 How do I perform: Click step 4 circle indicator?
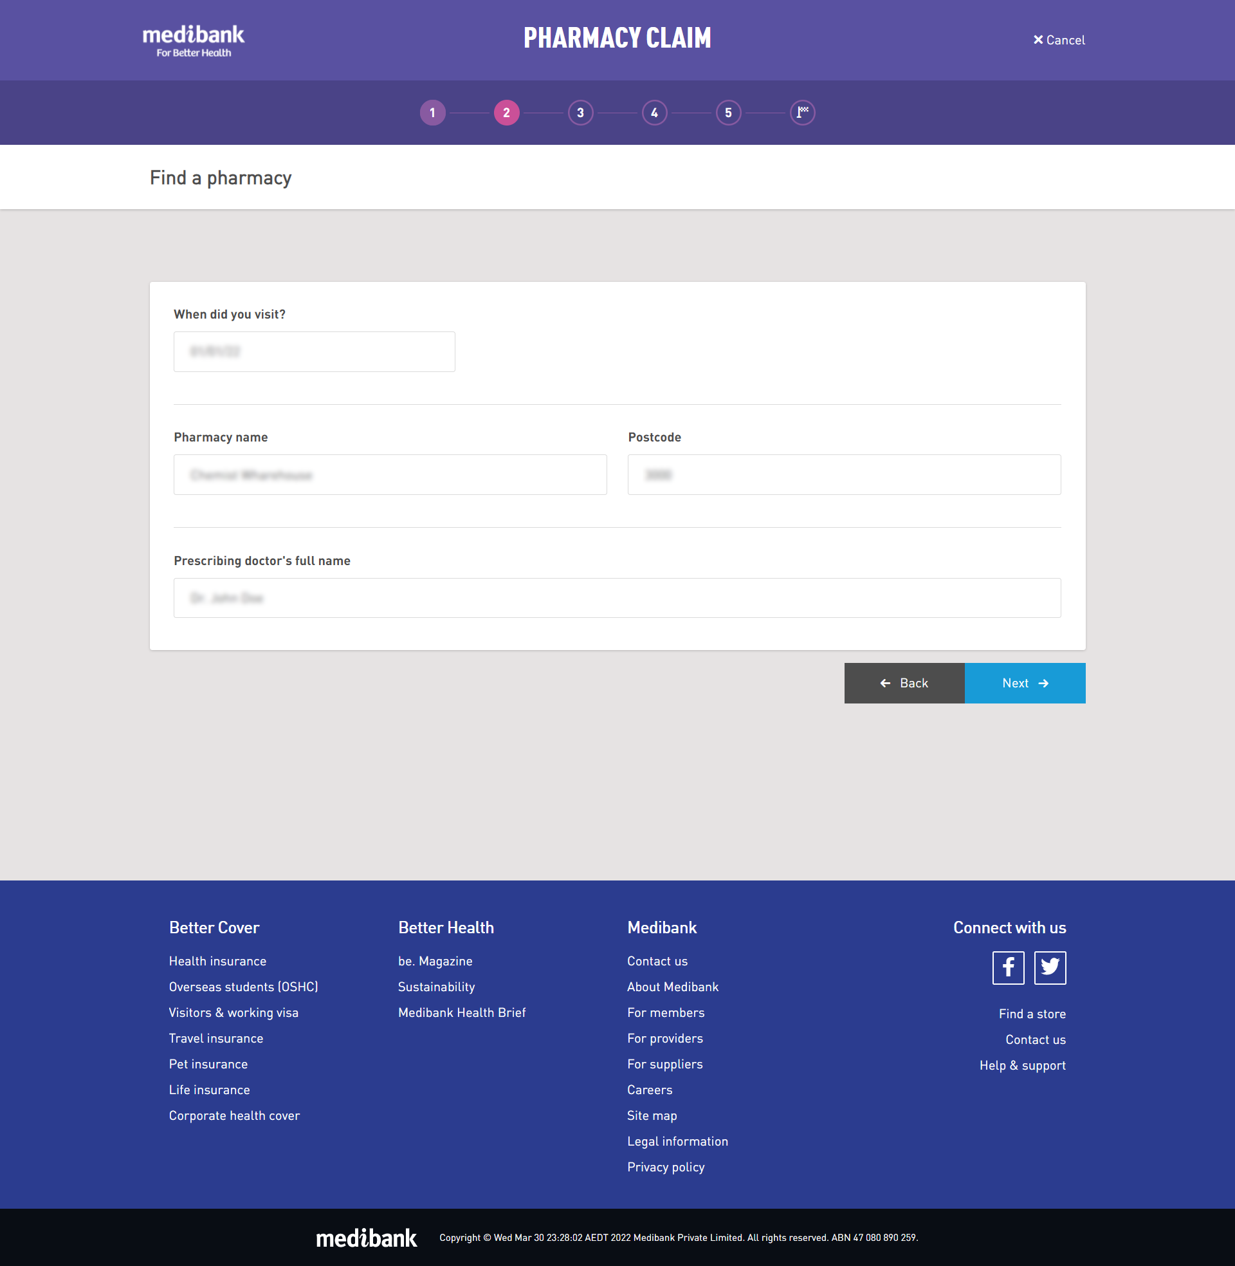tap(655, 112)
